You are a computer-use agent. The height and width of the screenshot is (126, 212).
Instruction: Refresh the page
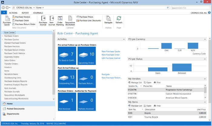click(119, 20)
